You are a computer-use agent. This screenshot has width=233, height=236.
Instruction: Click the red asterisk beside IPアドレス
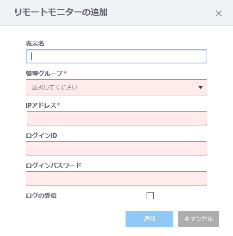coord(58,104)
